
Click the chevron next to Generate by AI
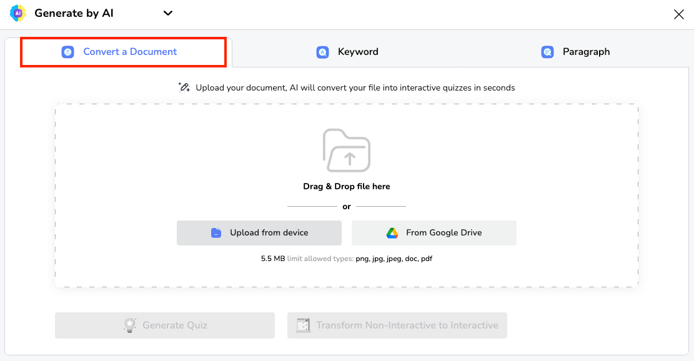point(167,13)
